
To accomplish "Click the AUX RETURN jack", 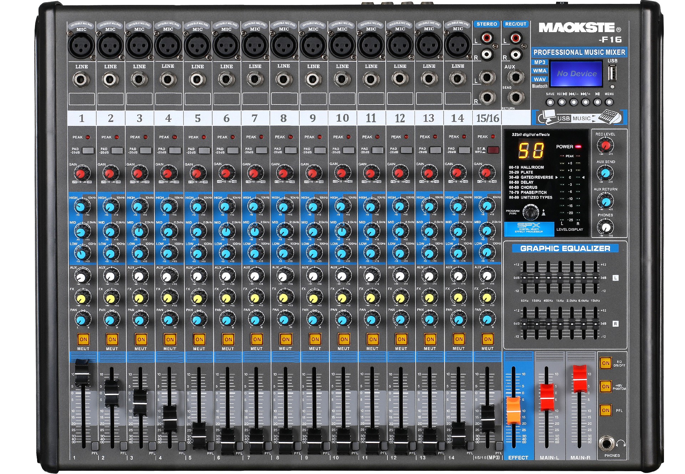I will 516,97.
